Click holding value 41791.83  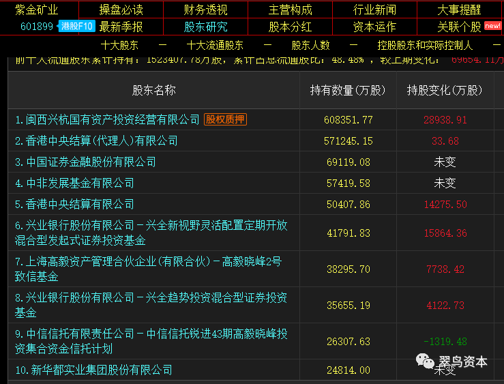(348, 233)
